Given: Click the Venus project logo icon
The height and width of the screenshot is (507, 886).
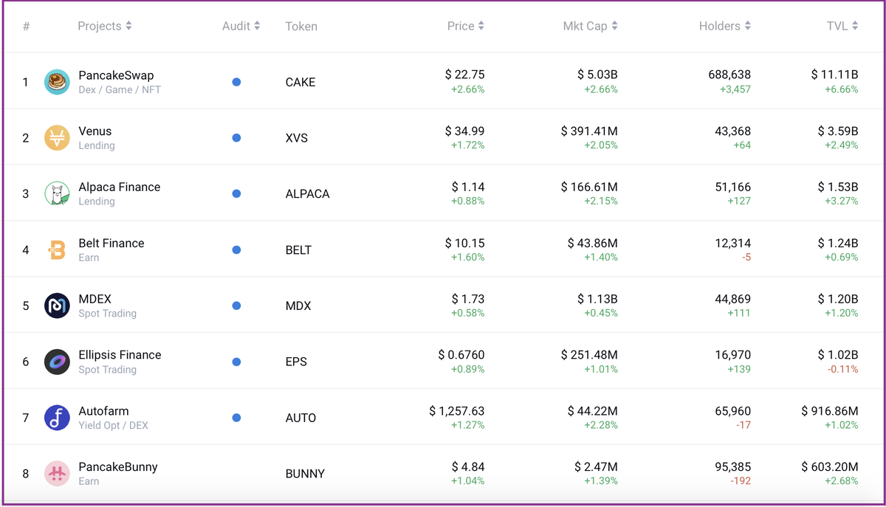Looking at the screenshot, I should 57,138.
